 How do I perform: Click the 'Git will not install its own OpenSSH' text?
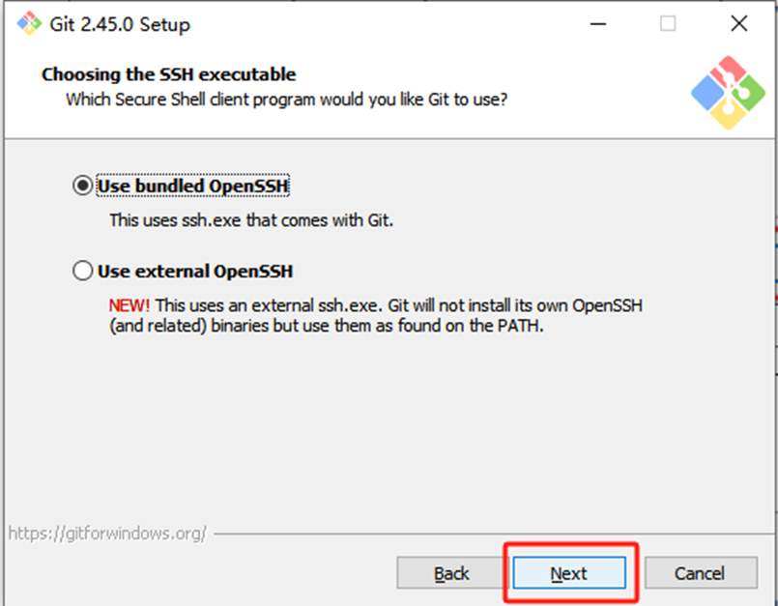point(515,305)
